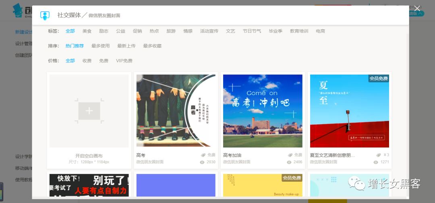Filter templates by 旅游 tag
The image size is (435, 203).
[171, 31]
